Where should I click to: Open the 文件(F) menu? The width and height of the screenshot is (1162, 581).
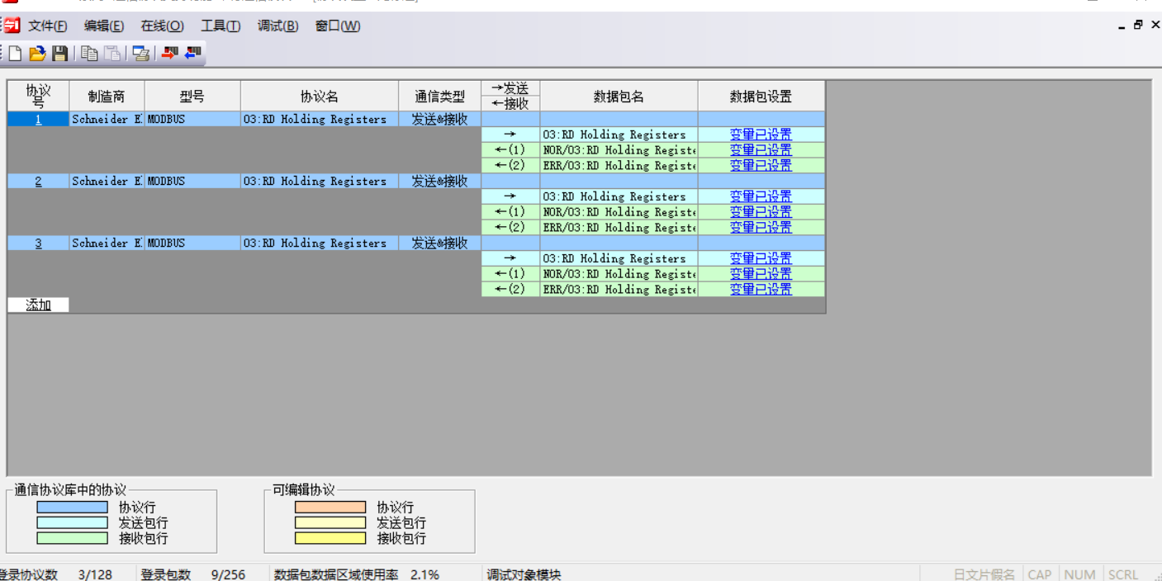point(48,26)
